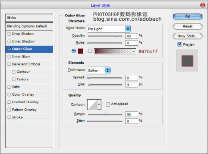Click the dark red glow color swatch
This screenshot has height=154, width=208.
(x=80, y=51)
